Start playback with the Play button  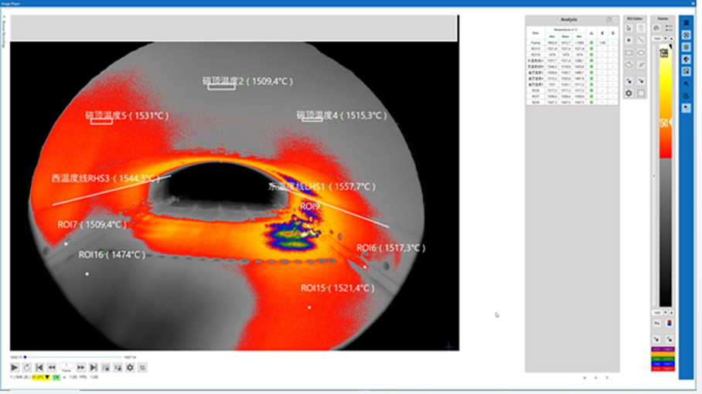pyautogui.click(x=15, y=368)
